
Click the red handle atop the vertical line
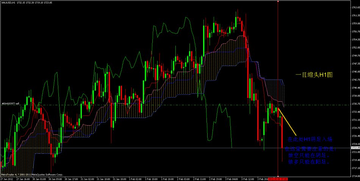coord(278,1)
